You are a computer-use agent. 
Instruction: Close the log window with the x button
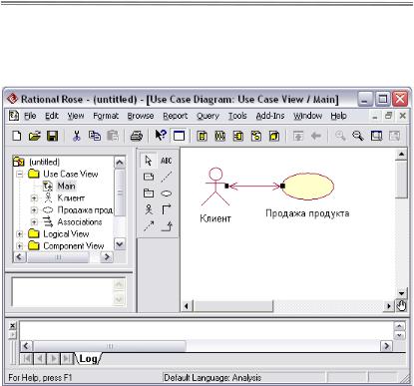[12, 325]
